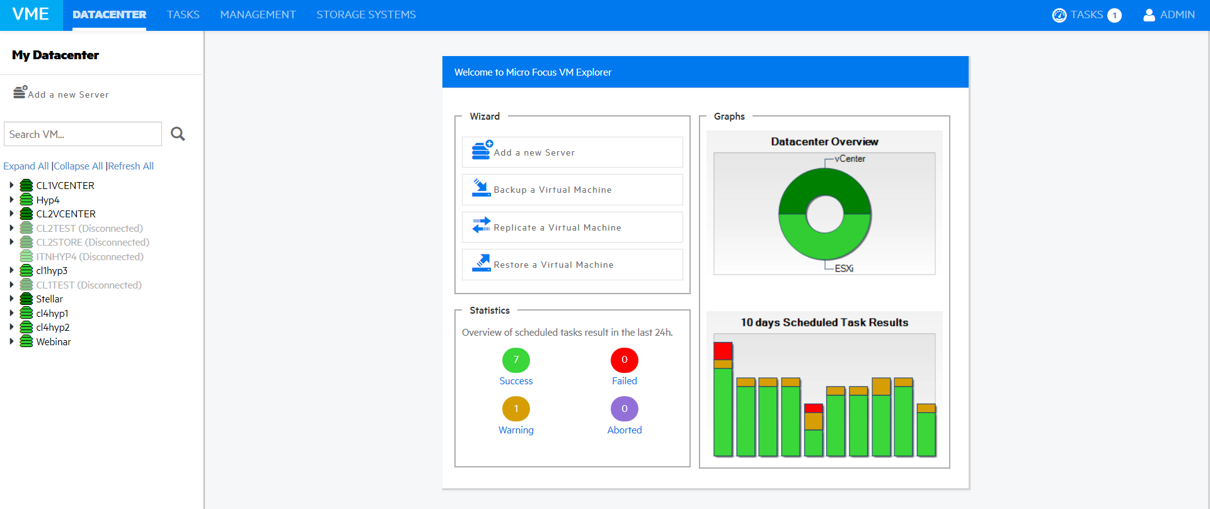Image resolution: width=1210 pixels, height=509 pixels.
Task: Click the Stellar server icon
Action: click(26, 299)
